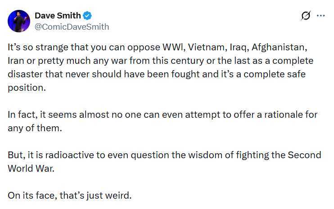Click the word "Afghanistan" in the tweet

279,47
